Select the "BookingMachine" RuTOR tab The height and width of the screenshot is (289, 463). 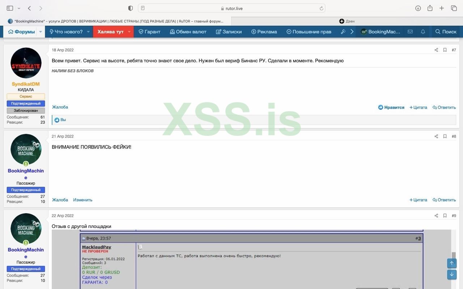(x=116, y=21)
